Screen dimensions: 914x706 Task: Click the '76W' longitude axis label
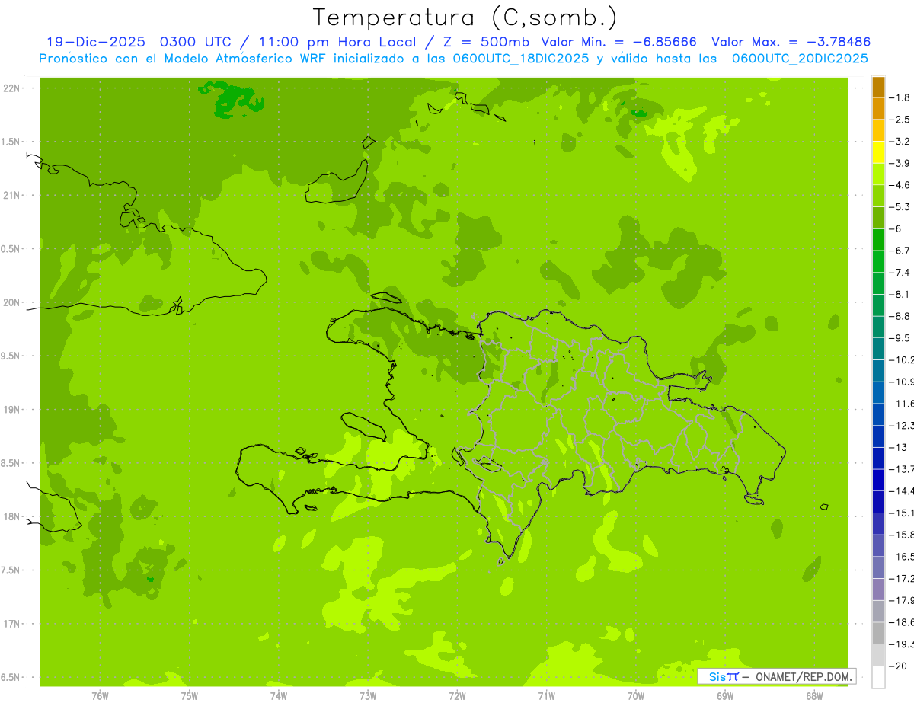[x=100, y=696]
